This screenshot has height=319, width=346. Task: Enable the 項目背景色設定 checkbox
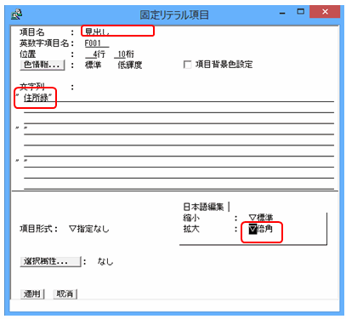click(187, 65)
